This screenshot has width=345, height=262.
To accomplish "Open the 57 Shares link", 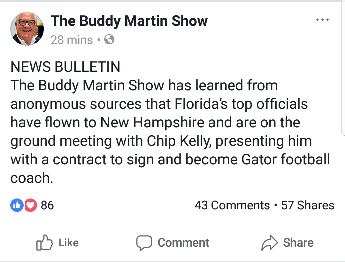I will click(308, 205).
